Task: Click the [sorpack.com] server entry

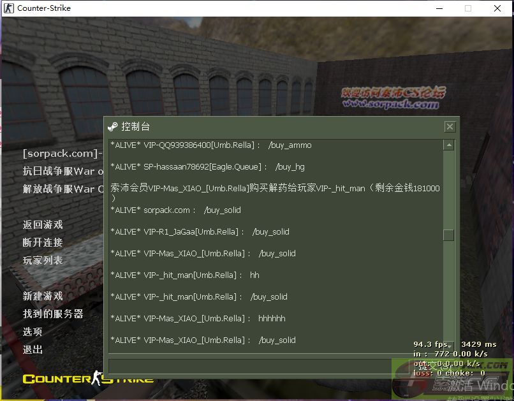Action: point(62,153)
